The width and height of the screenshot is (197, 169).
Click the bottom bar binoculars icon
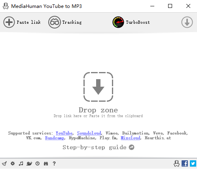(x=46, y=164)
